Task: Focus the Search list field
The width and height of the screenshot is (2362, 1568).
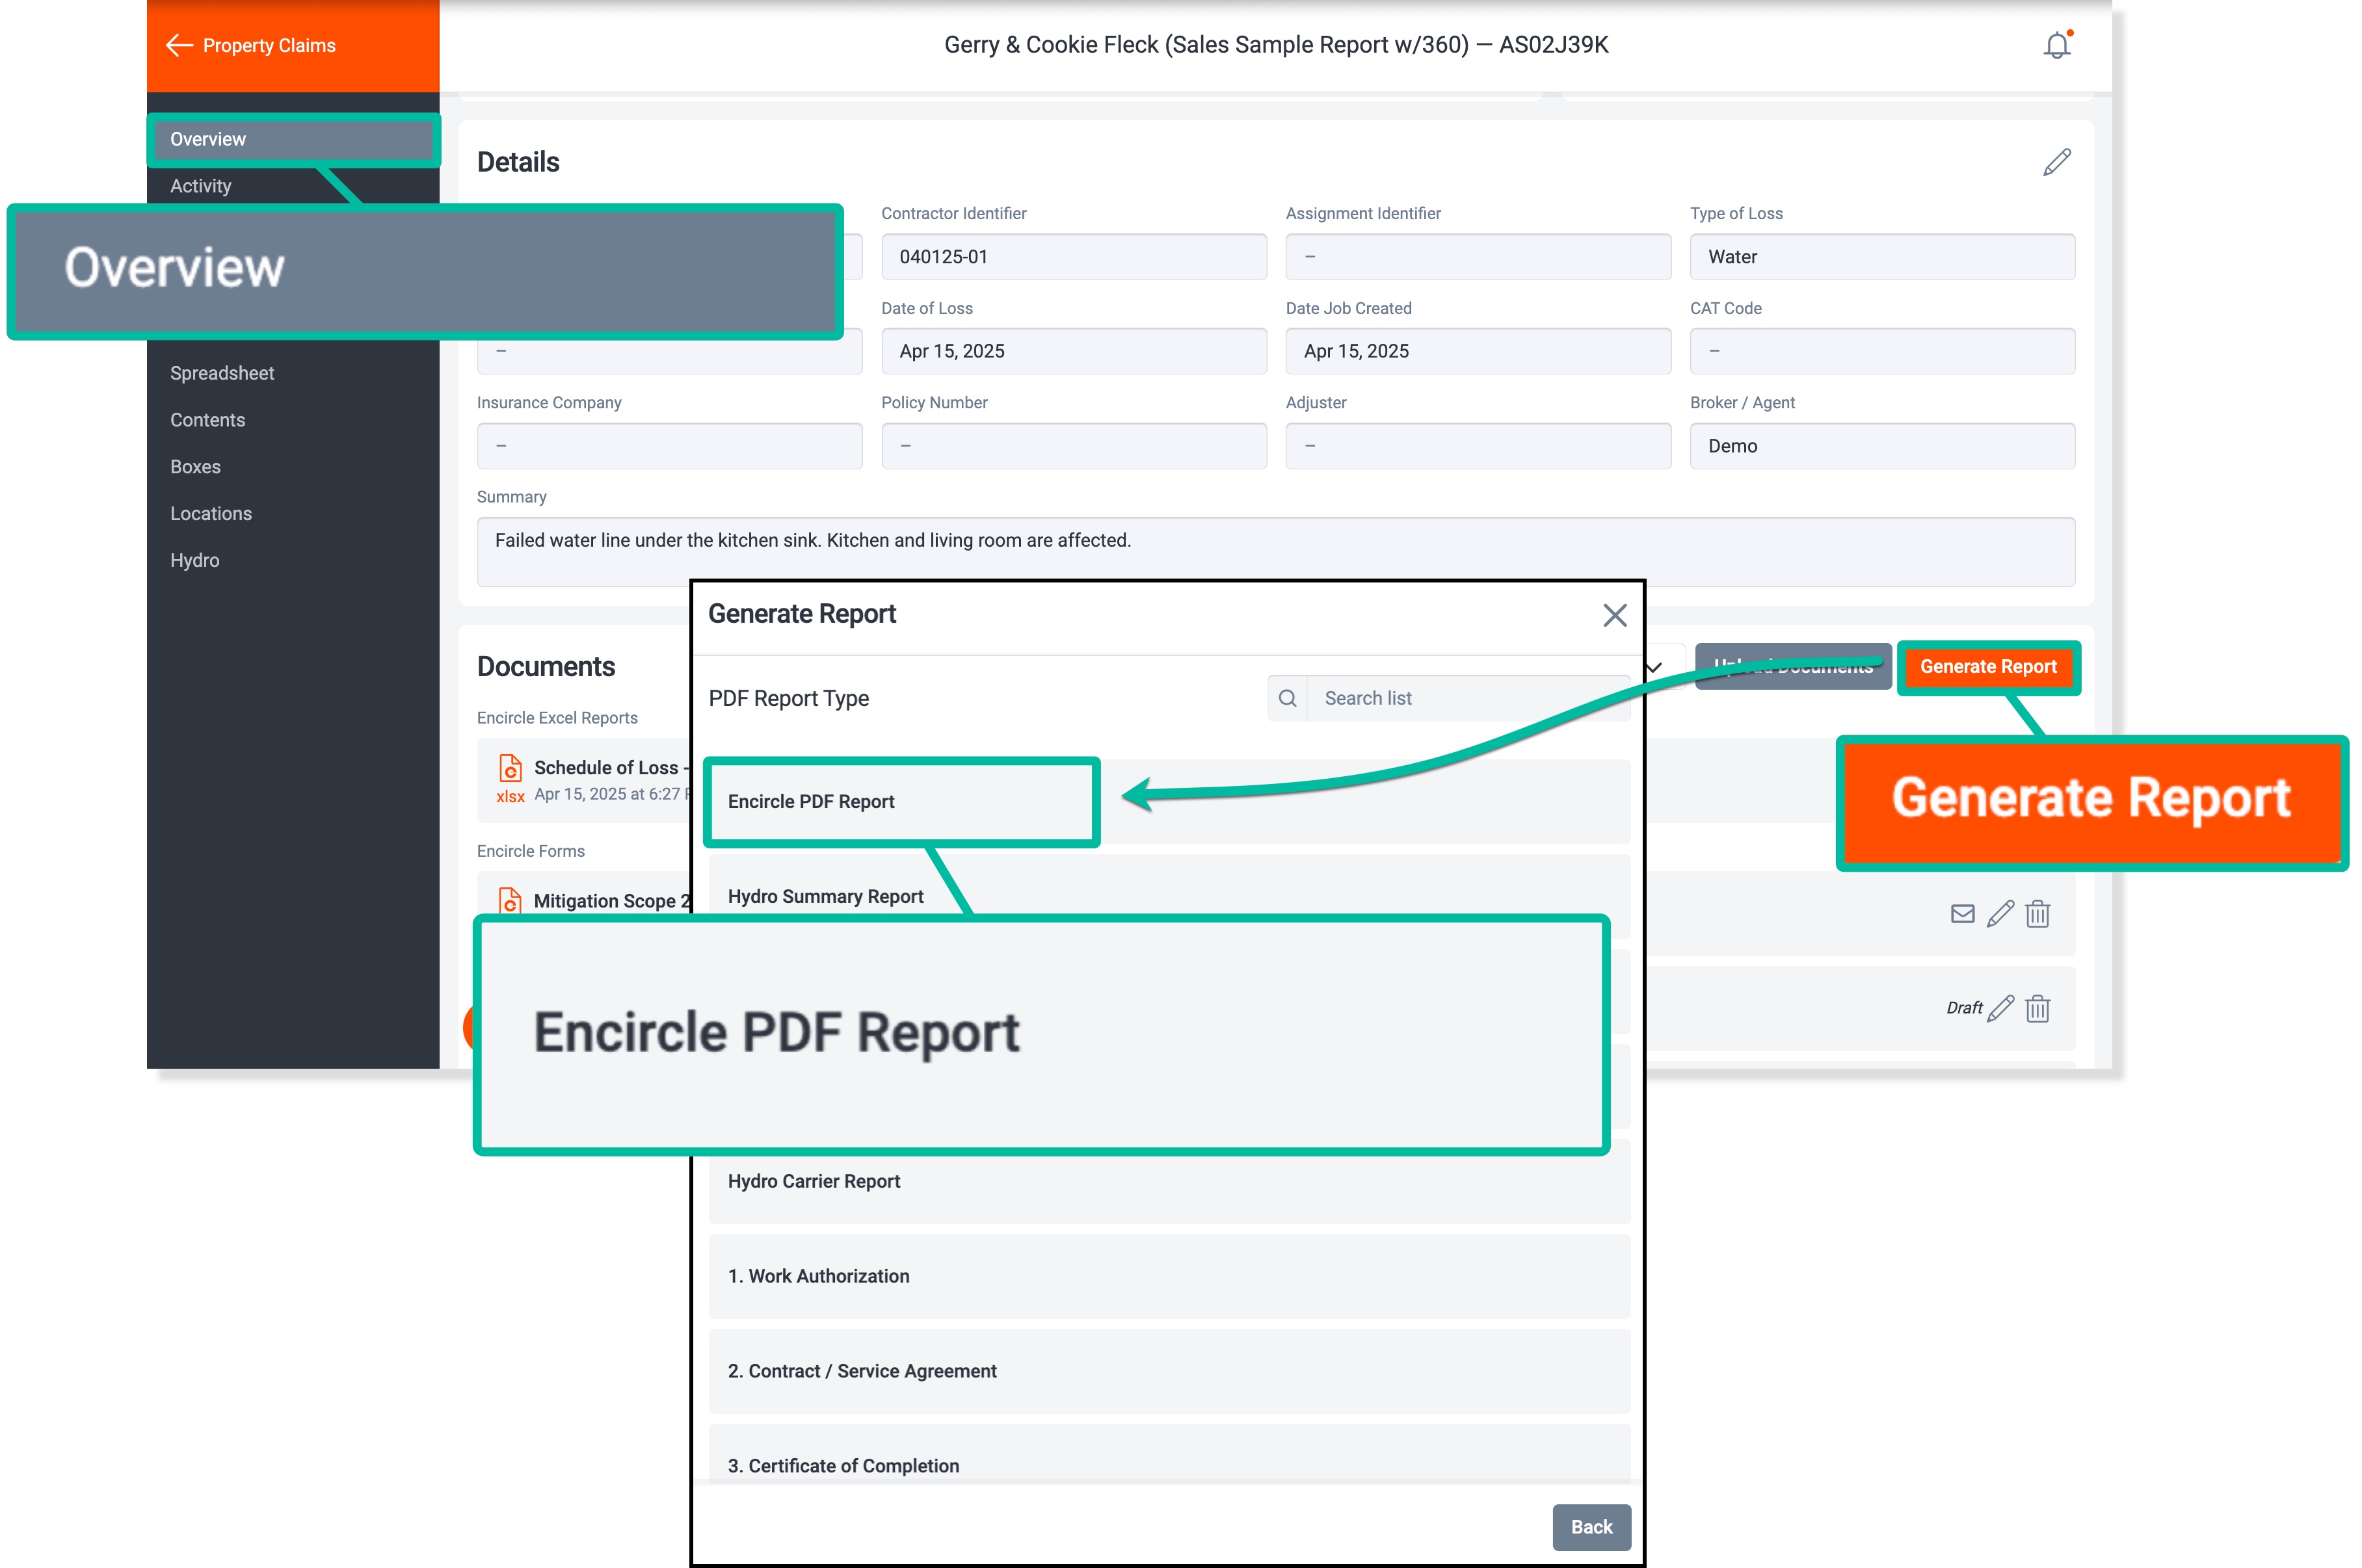Action: [x=1468, y=698]
